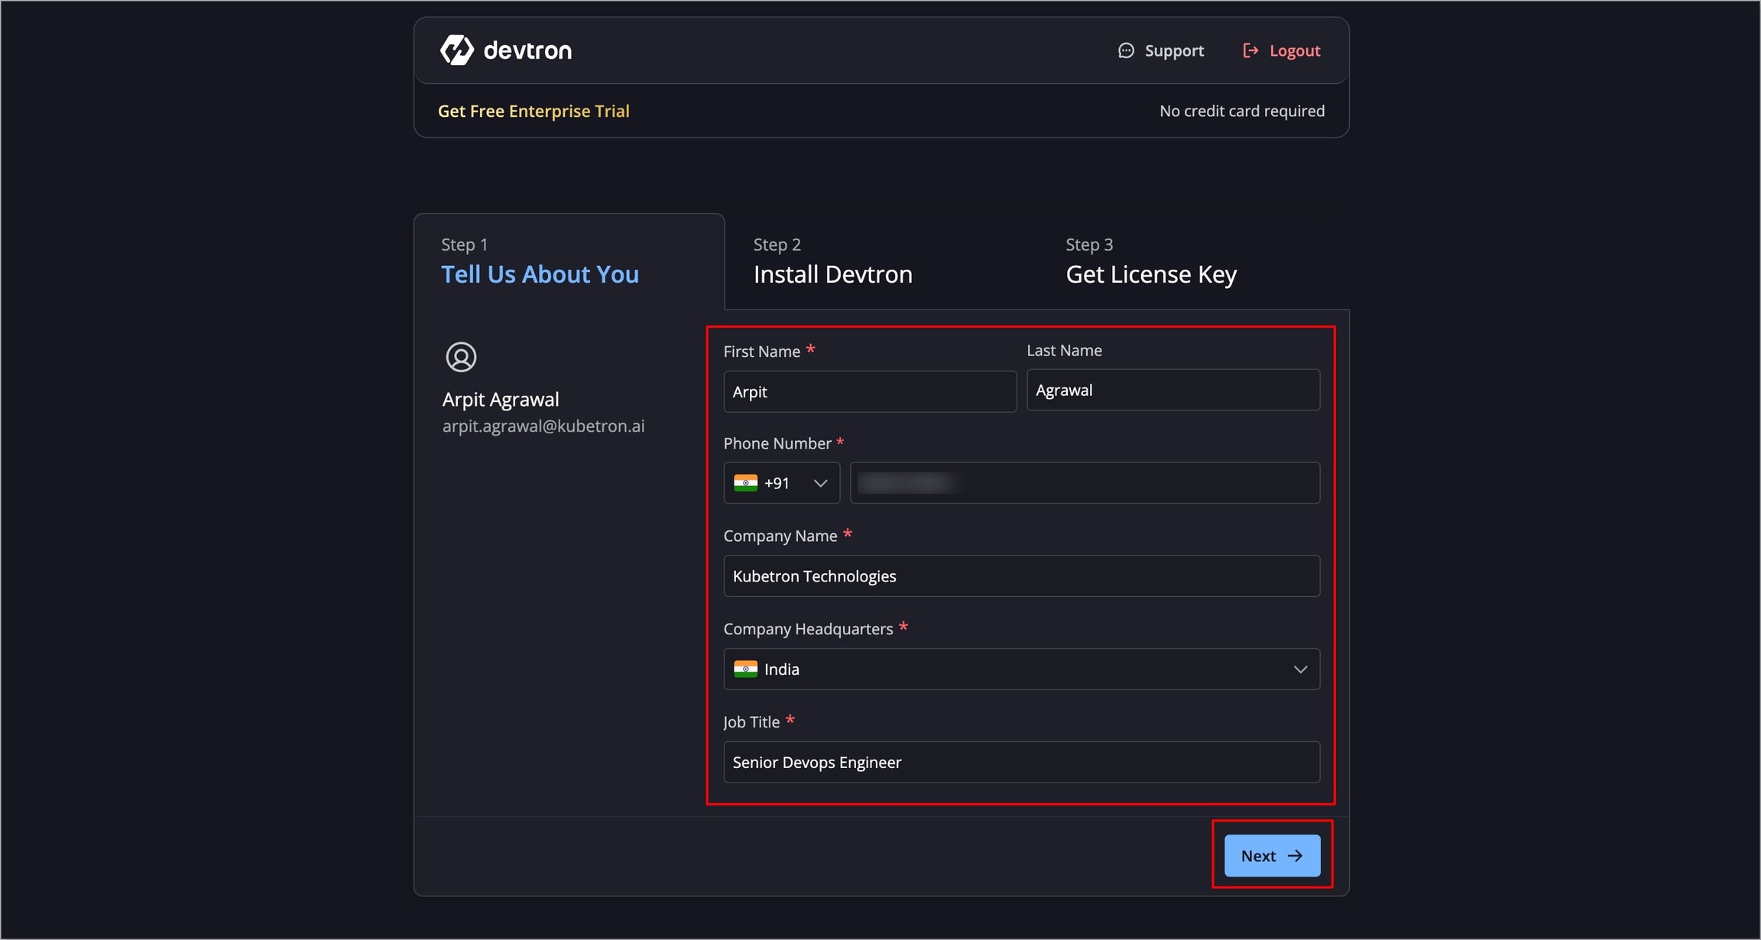This screenshot has height=940, width=1761.
Task: Click the Phone Number label
Action: [777, 443]
